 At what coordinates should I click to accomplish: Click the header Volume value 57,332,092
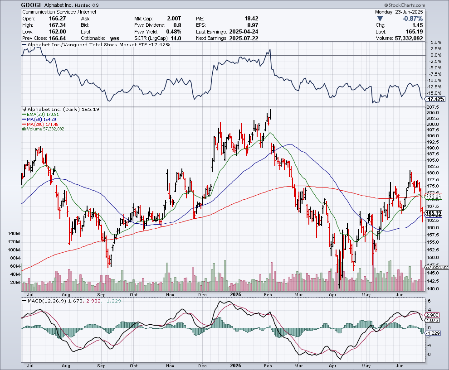pos(409,38)
